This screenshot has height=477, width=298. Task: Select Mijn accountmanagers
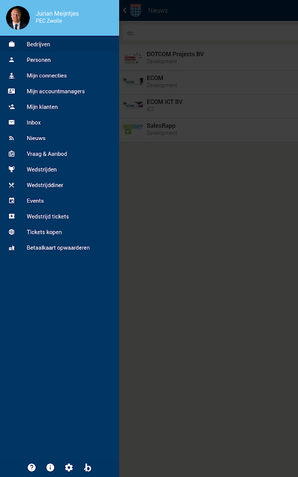click(x=60, y=91)
